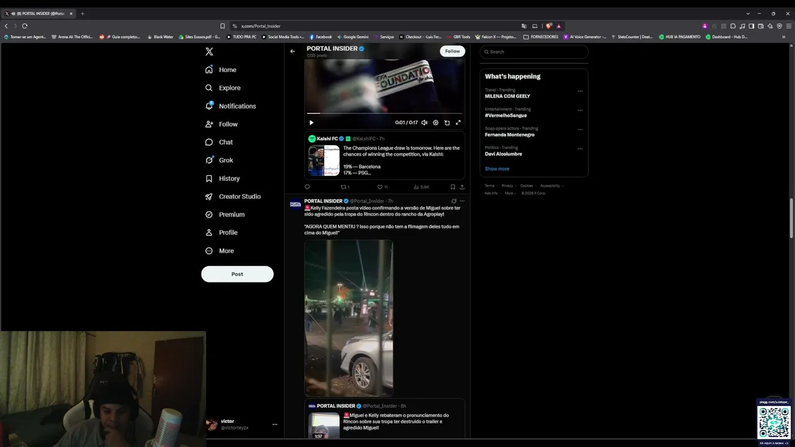Open options for #VermelhoSangue trend

pos(580,111)
